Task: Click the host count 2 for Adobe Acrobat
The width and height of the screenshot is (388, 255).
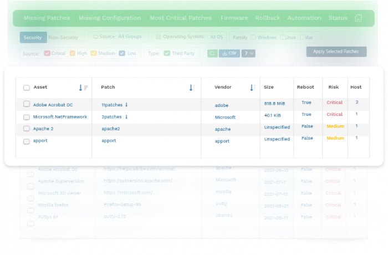Action: pyautogui.click(x=357, y=102)
